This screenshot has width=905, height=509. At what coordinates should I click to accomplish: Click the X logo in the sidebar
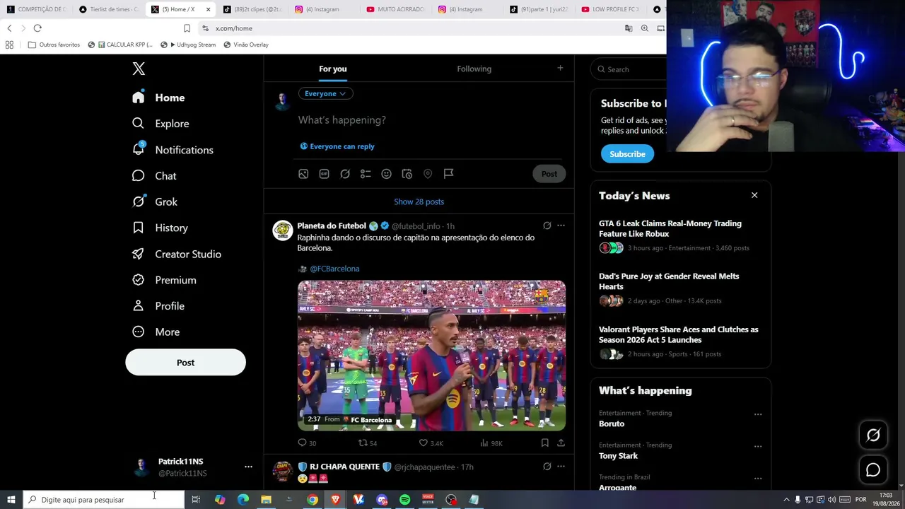139,69
